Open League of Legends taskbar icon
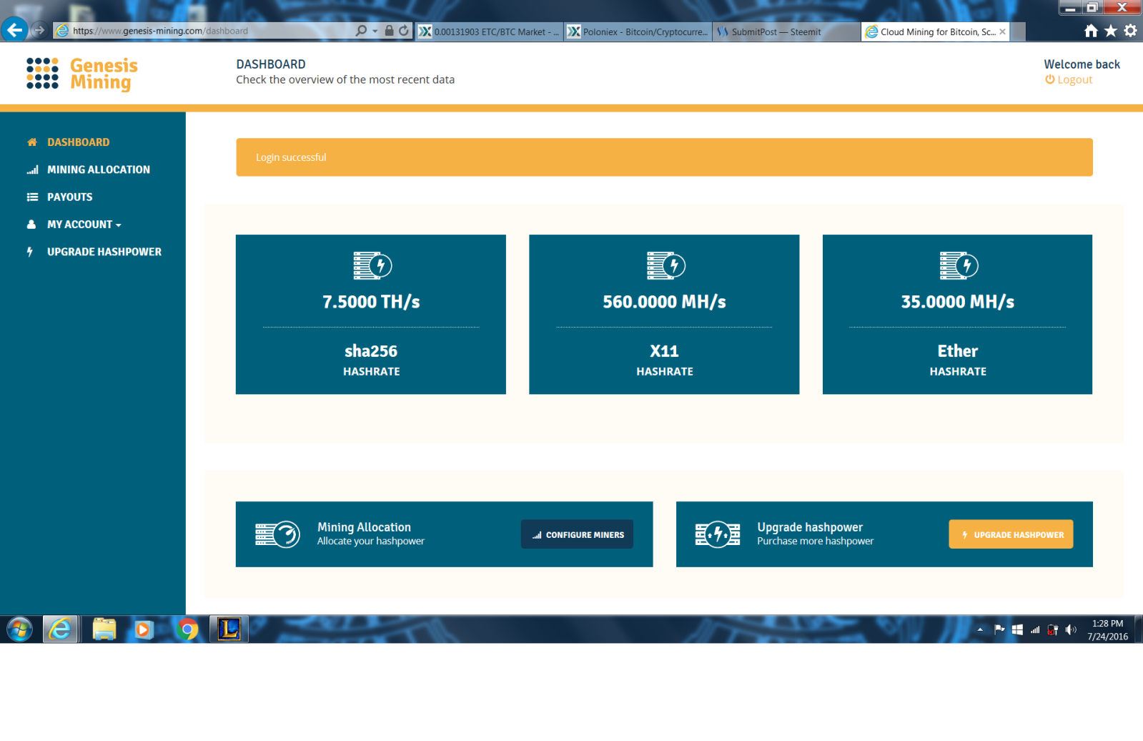 [x=229, y=629]
